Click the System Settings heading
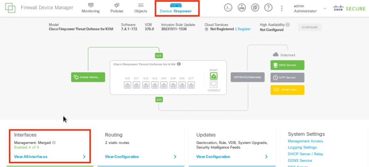 click(307, 134)
